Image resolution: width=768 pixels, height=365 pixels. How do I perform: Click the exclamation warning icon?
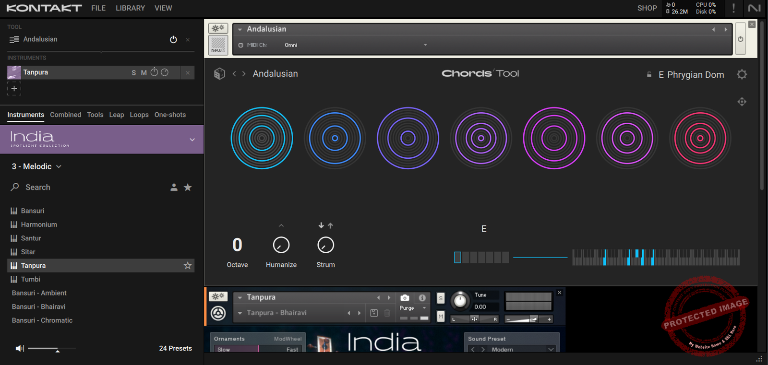pyautogui.click(x=733, y=8)
